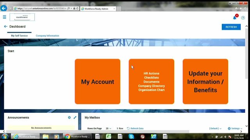The image size is (250, 140).
Task: Open the HR Actions Checklists Documents tile
Action: click(151, 82)
